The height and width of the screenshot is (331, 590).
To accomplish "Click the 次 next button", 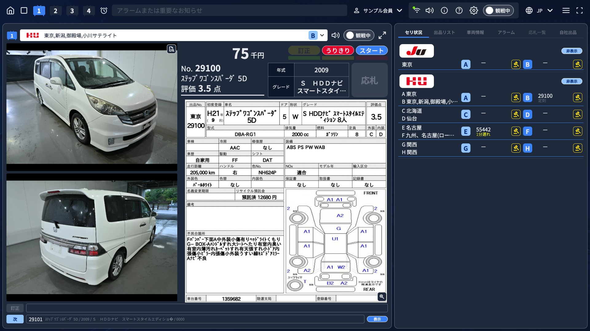I will tap(15, 319).
